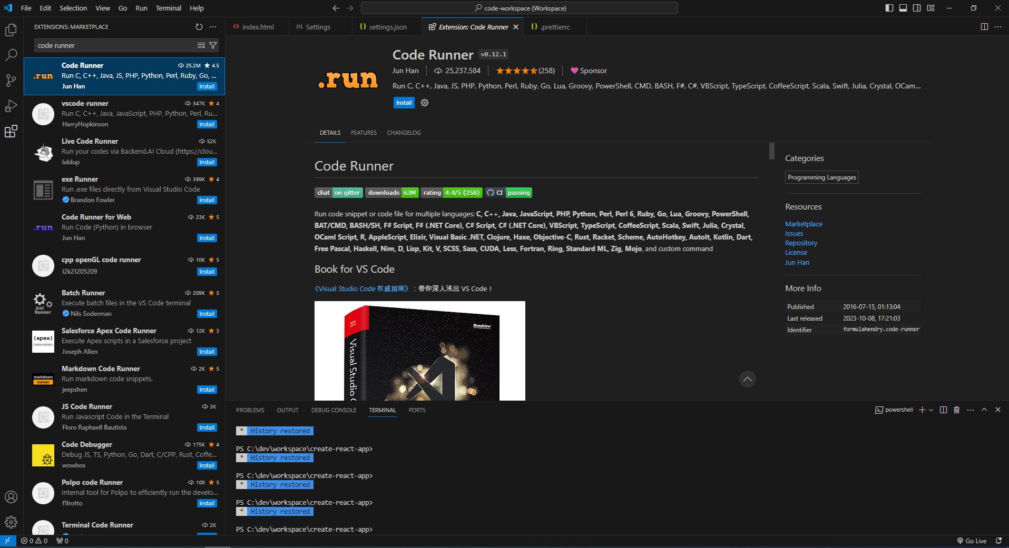The width and height of the screenshot is (1009, 548).
Task: Install the vscode-runner extension
Action: [207, 124]
